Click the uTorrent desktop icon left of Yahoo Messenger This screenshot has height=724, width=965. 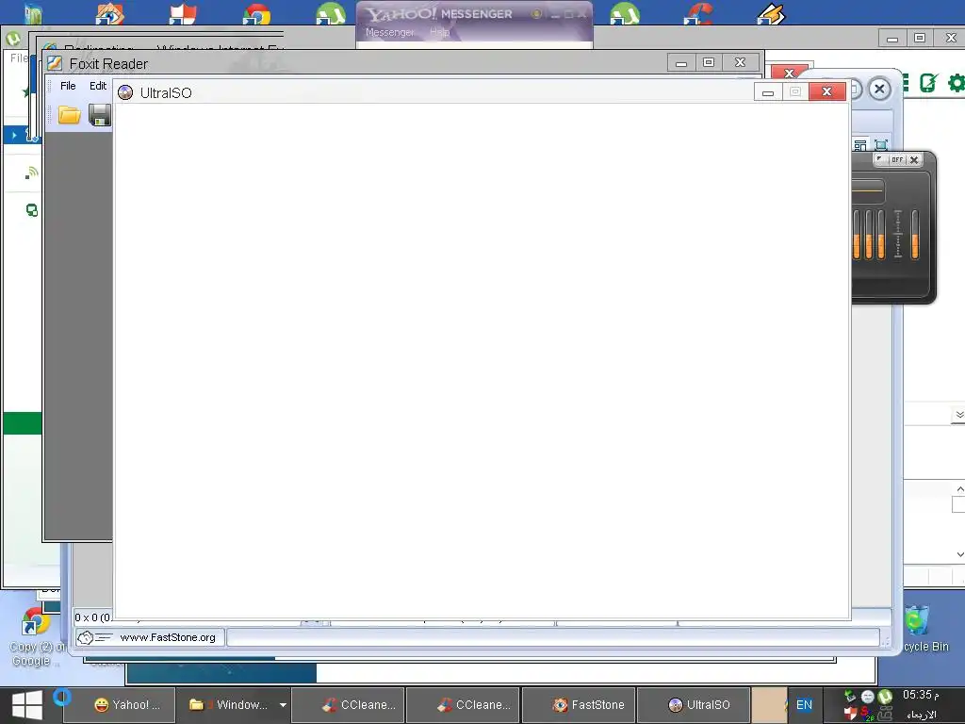coord(330,13)
